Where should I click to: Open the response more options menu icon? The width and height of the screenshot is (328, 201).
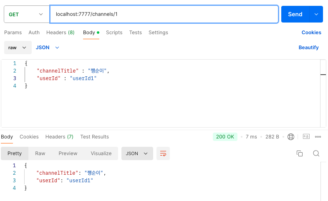tap(318, 137)
